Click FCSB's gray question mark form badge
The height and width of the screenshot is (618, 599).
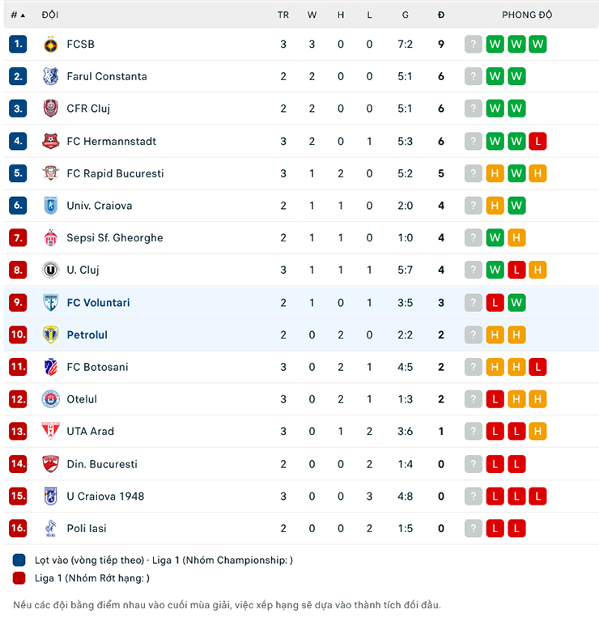pyautogui.click(x=474, y=44)
